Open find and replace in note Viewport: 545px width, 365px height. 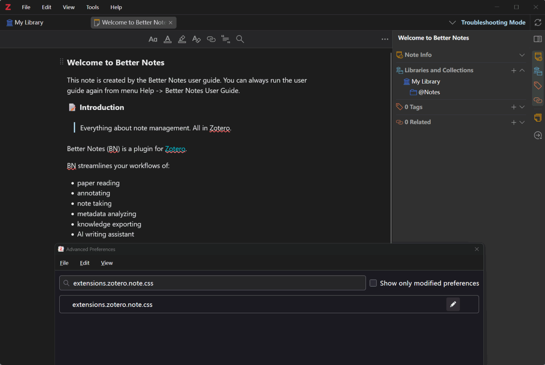240,39
